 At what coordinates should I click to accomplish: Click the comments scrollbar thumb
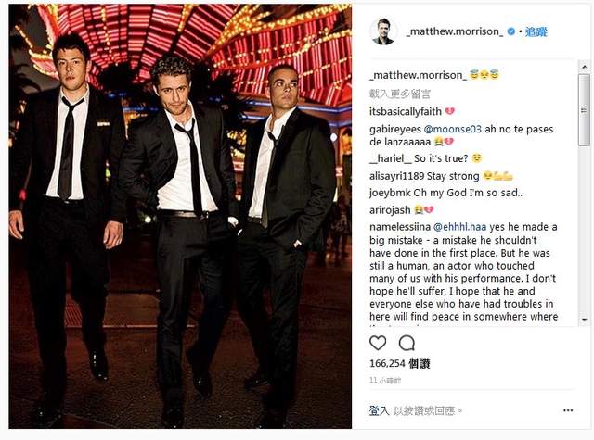pos(584,109)
